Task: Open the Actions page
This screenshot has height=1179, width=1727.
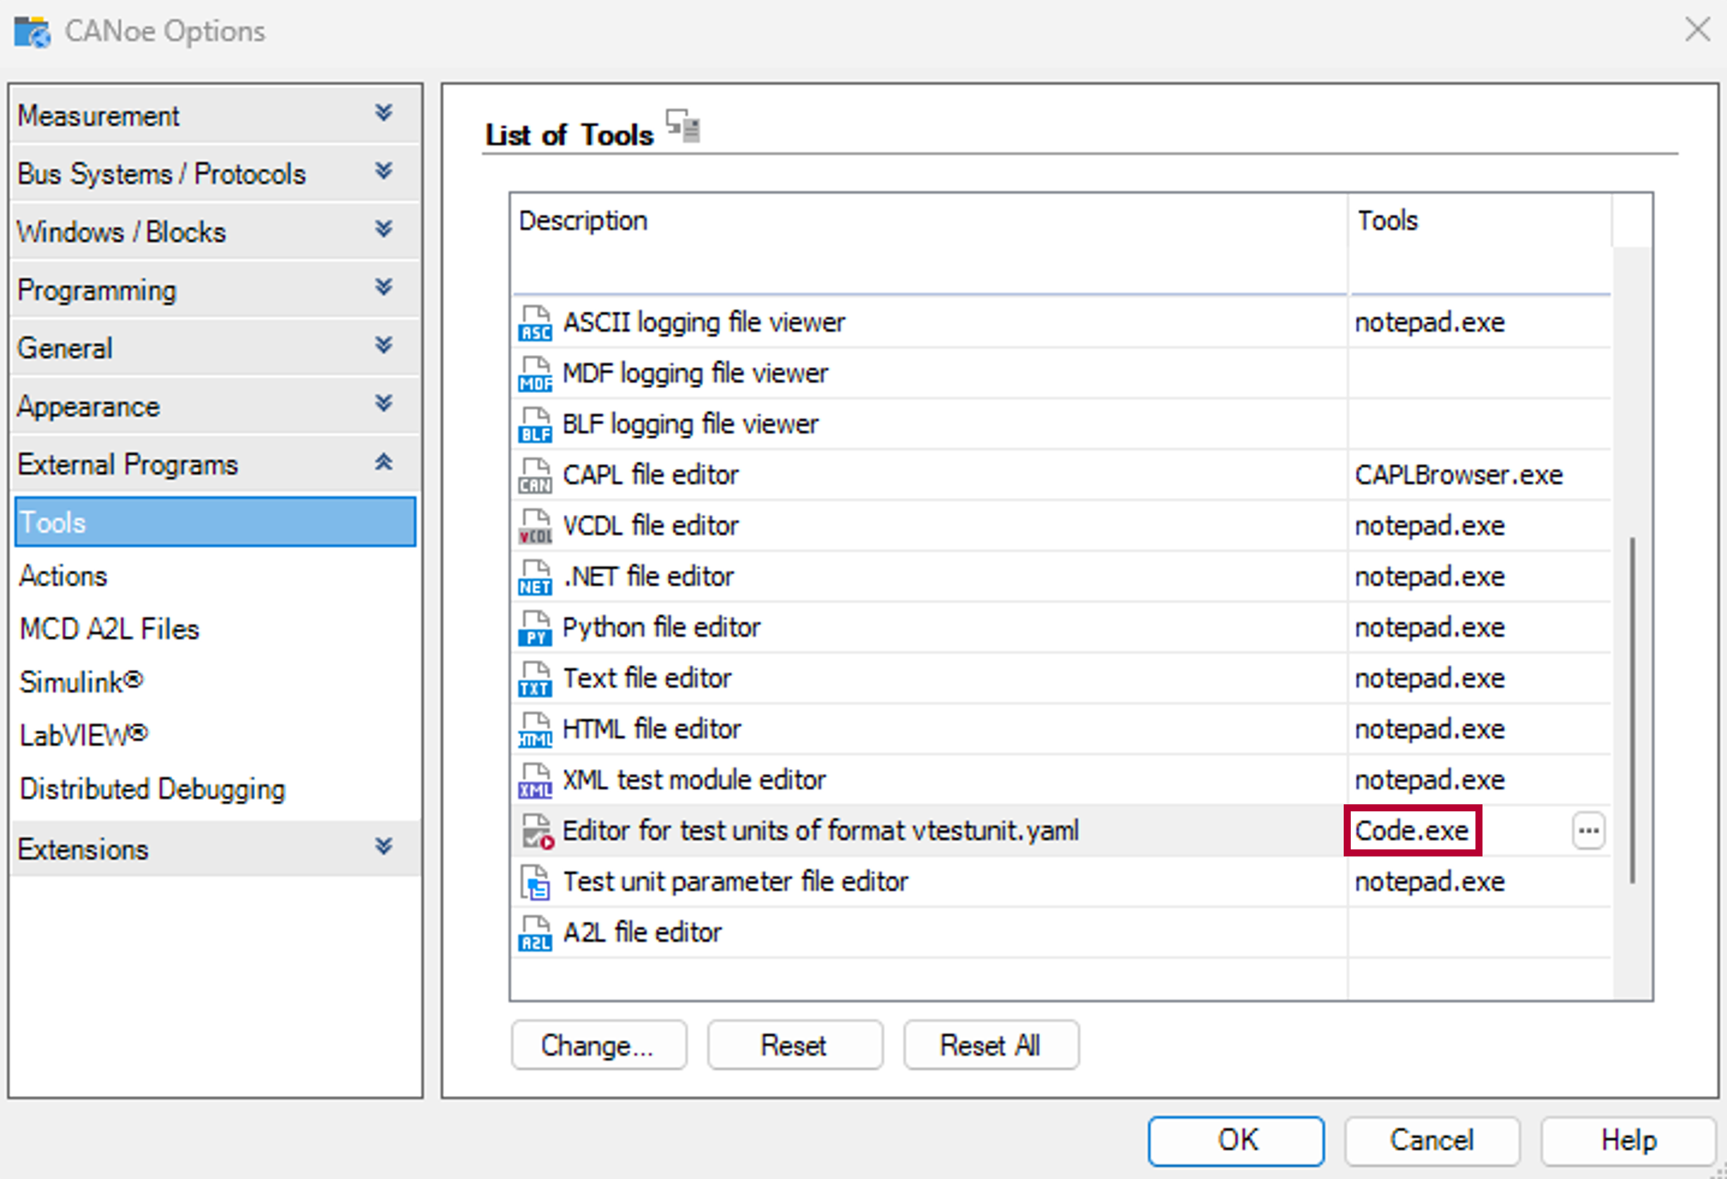Action: (63, 577)
